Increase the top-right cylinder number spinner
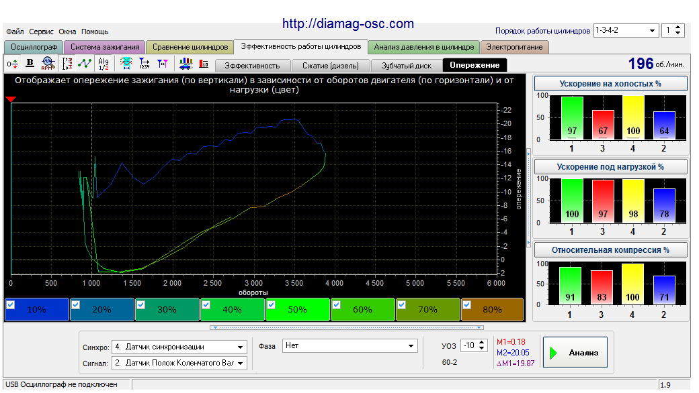This screenshot has height=393, width=699. point(678,27)
